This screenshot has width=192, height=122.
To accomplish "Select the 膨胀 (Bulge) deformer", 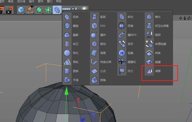I will [99, 17].
